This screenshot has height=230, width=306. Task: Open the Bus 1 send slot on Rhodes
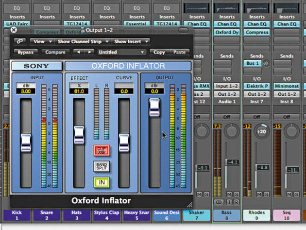coord(253,63)
